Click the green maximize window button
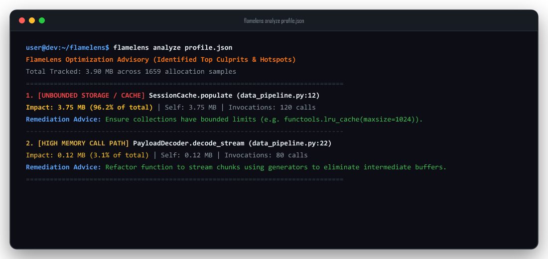 41,20
